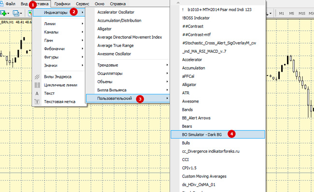Select Andrews Pitchfork icon (Вилы Эндрюса)
This screenshot has width=314, height=192.
click(37, 77)
